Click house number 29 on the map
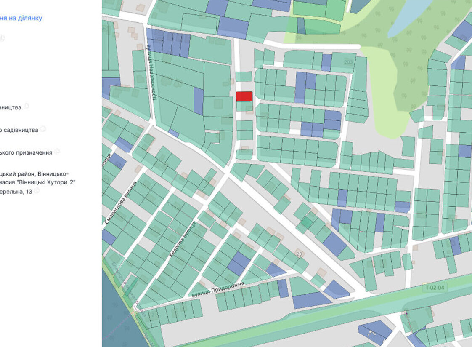The height and width of the screenshot is (347, 472). (299, 254)
